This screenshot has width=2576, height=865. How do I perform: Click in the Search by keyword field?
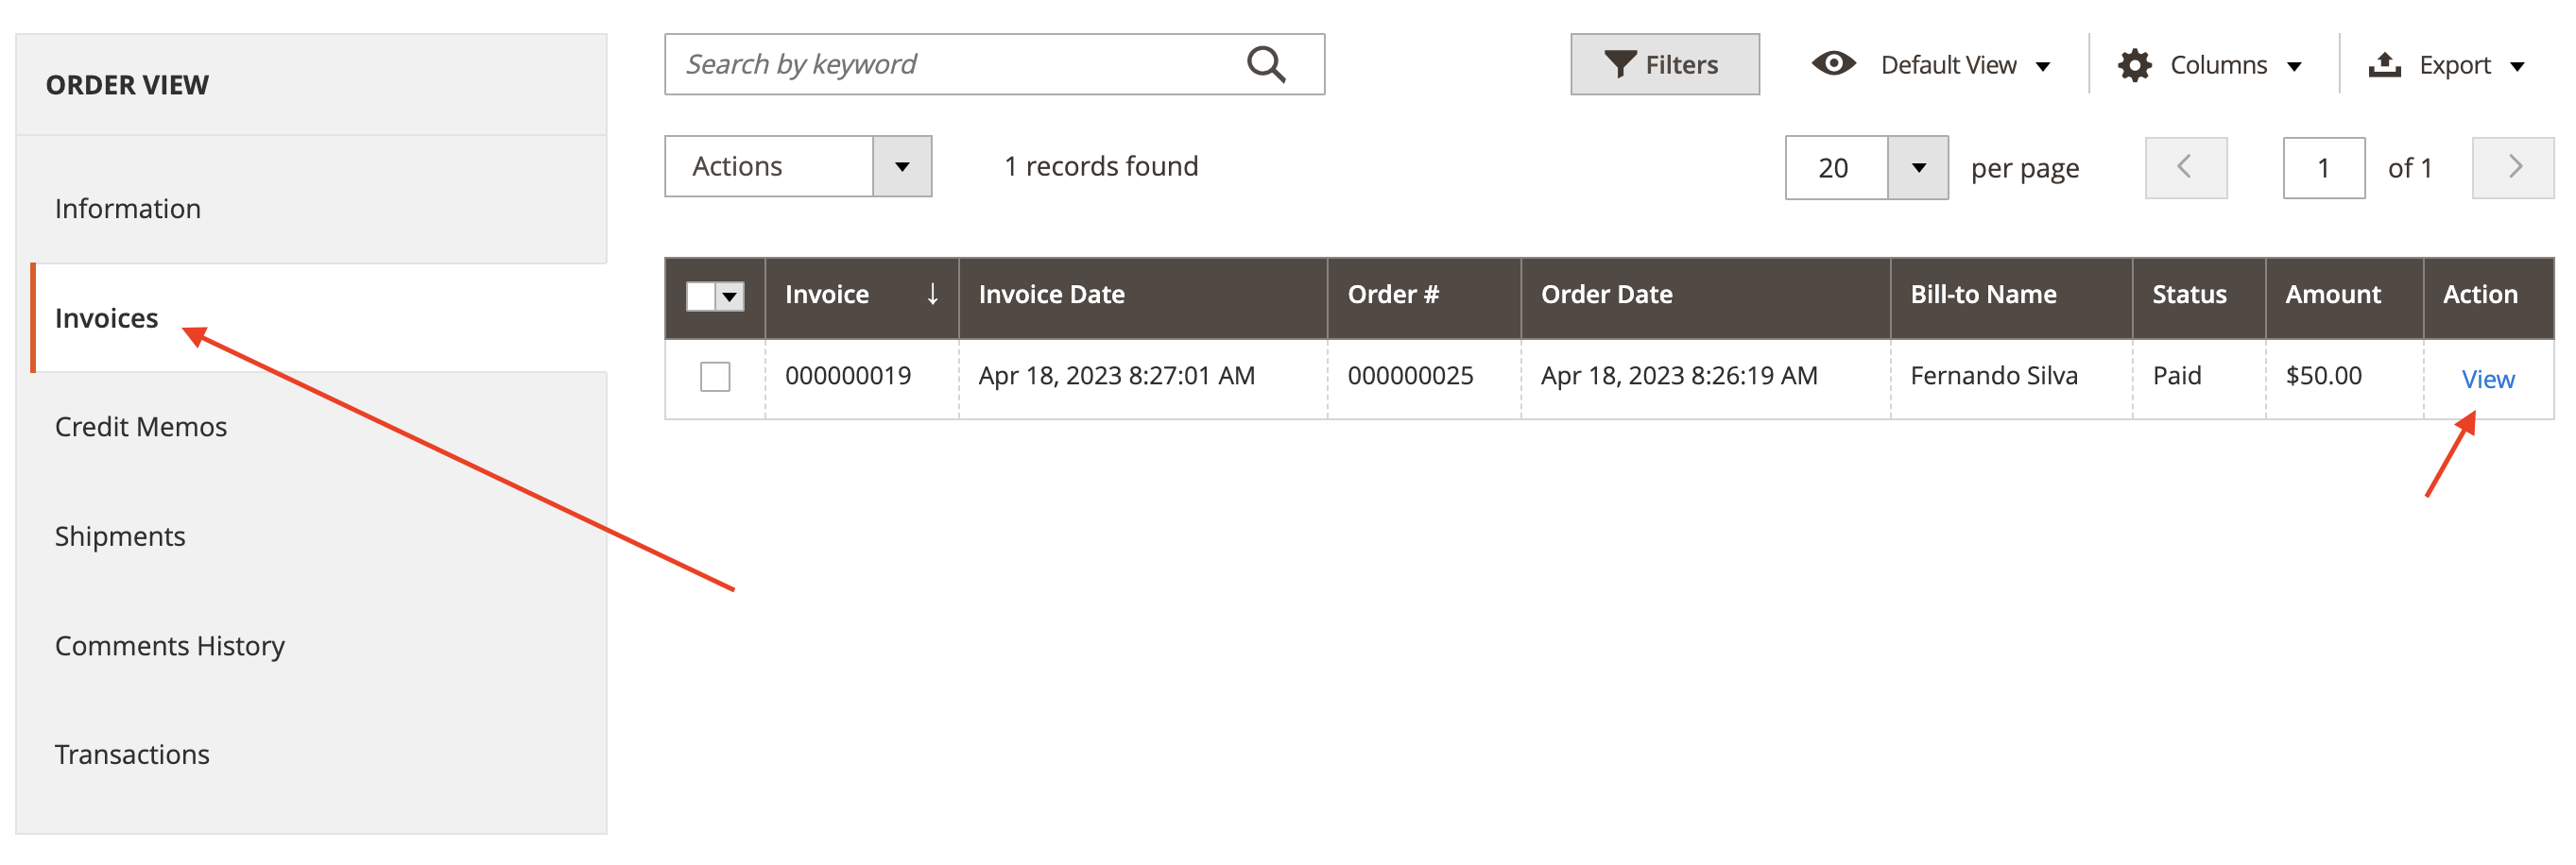[x=950, y=65]
